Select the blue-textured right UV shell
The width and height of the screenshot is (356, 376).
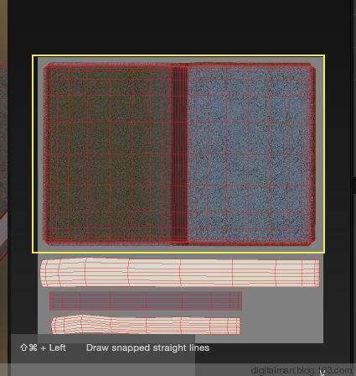(251, 154)
